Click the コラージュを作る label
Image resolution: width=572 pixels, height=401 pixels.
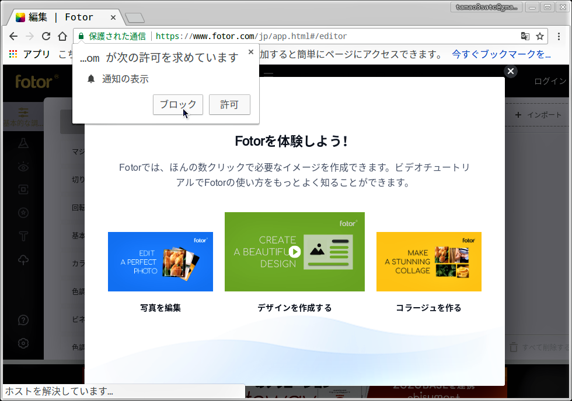click(428, 308)
